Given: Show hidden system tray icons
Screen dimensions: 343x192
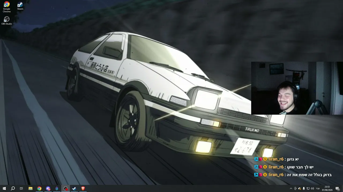Looking at the screenshot, I should tap(291, 189).
